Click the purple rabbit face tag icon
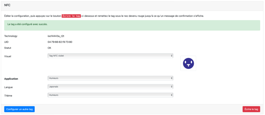Image resolution: width=265 pixels, height=115 pixels. click(188, 63)
